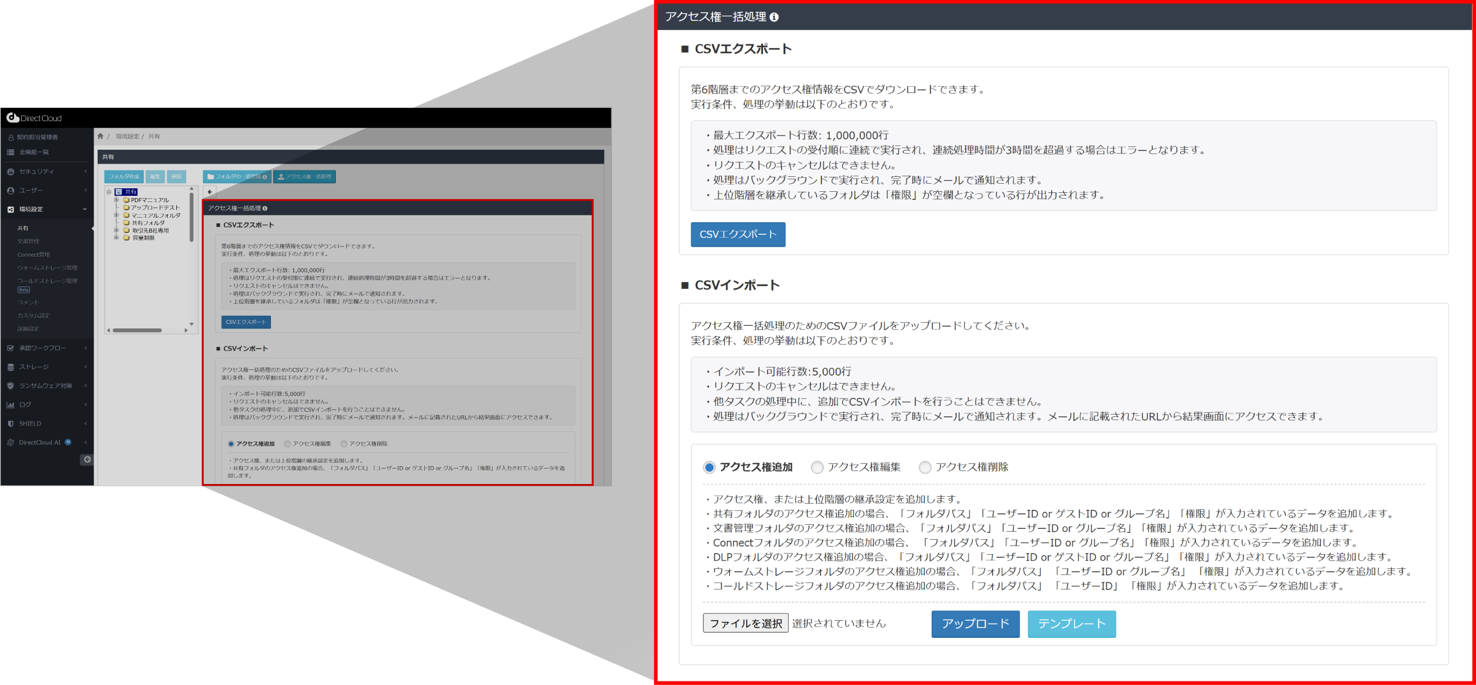Open the home icon in the breadcrumb
The height and width of the screenshot is (685, 1476).
pyautogui.click(x=100, y=136)
